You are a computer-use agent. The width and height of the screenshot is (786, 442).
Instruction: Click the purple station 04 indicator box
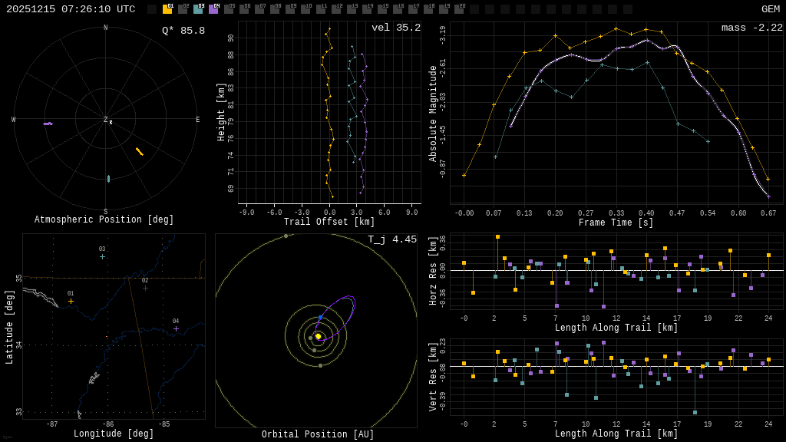tap(213, 9)
